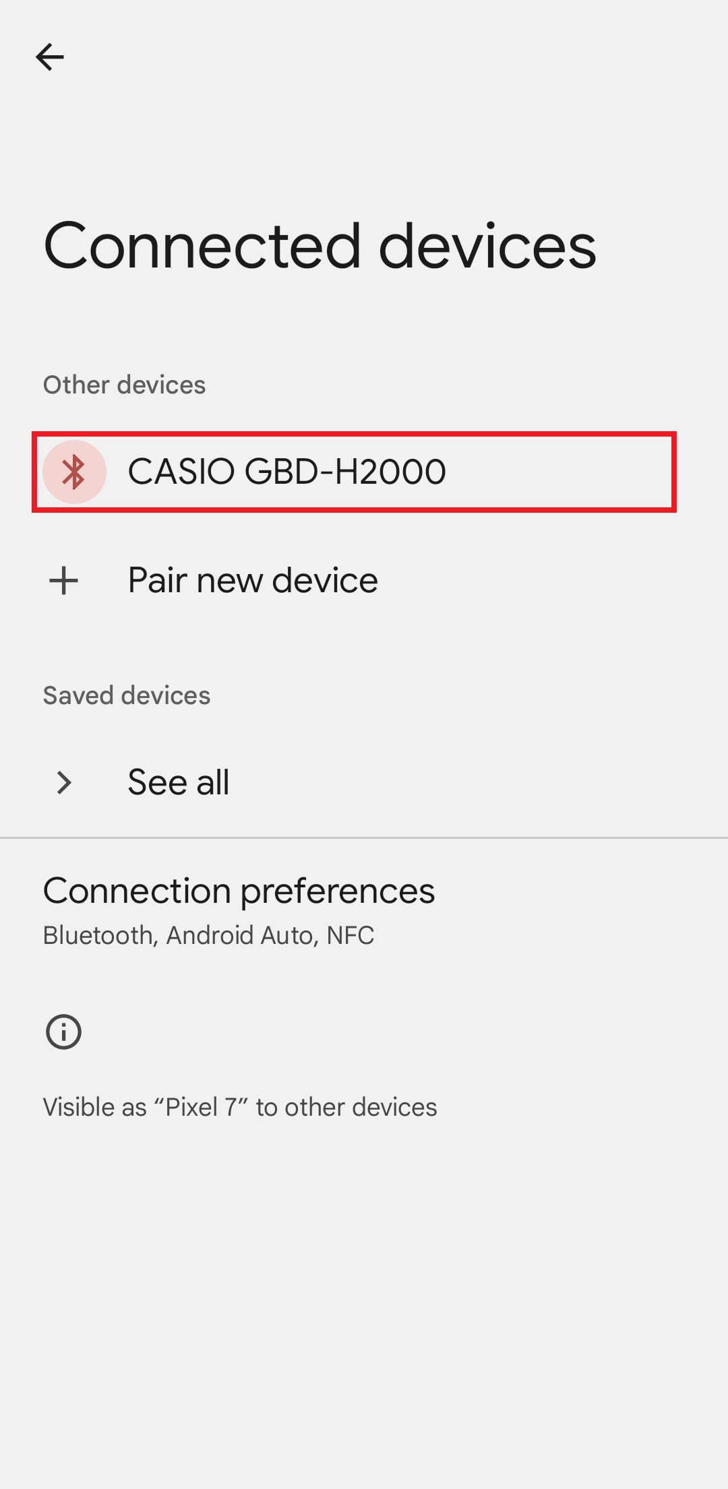Screen dimensions: 728x1489
Task: Tap the "Other devices" section header
Action: [124, 385]
